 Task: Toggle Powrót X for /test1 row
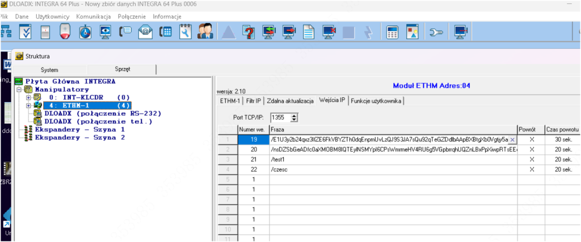531,160
